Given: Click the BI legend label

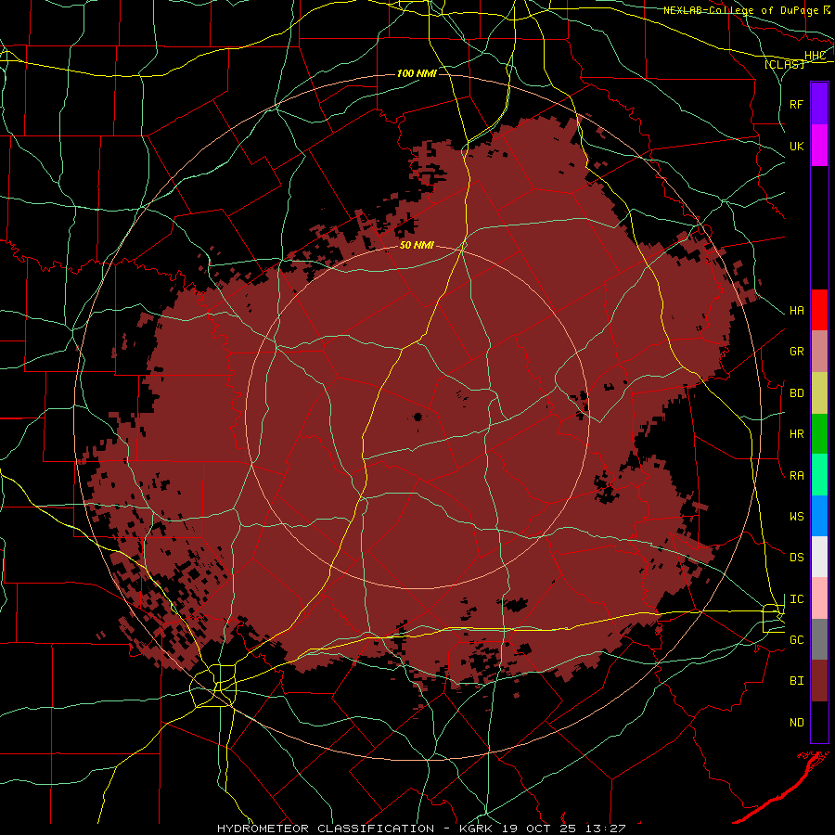Looking at the screenshot, I should point(796,681).
